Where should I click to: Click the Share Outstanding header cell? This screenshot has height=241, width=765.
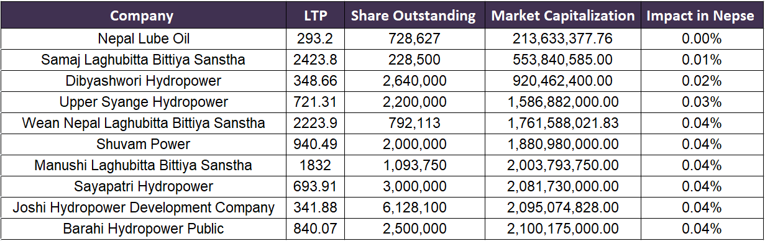(413, 16)
